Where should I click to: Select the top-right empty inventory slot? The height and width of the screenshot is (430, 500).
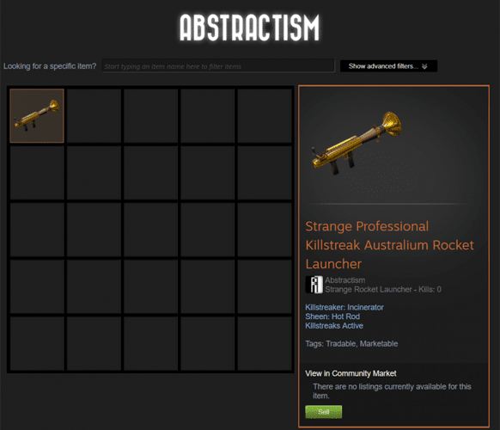point(265,115)
